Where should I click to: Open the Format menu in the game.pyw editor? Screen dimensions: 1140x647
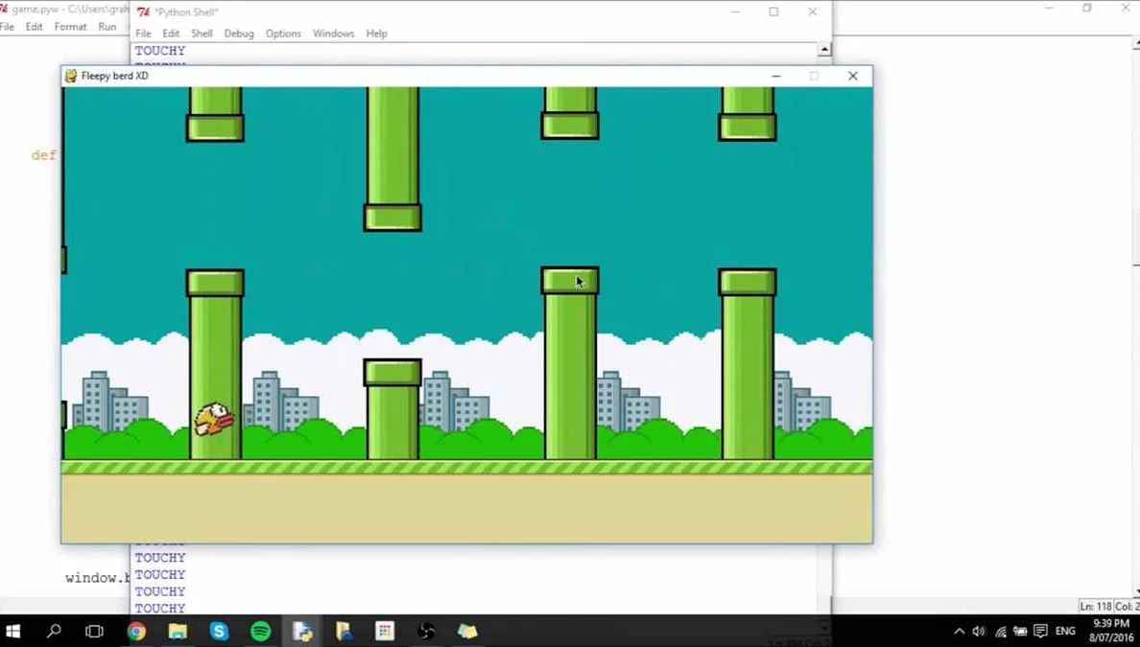(70, 27)
